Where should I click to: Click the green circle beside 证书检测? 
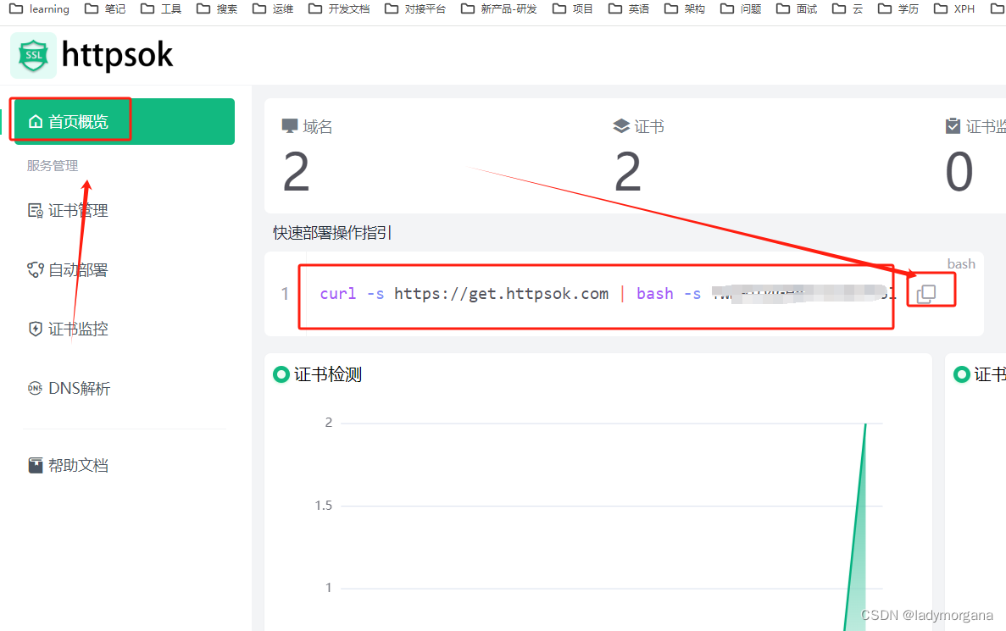coord(281,374)
